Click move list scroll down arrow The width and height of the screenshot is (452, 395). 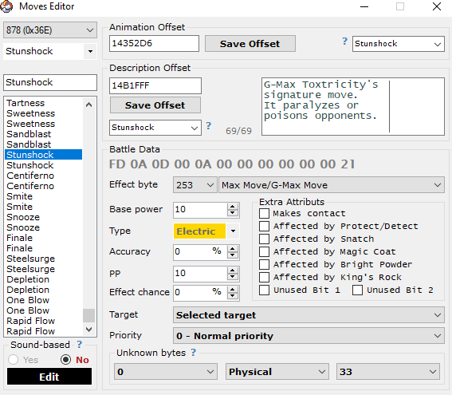(x=88, y=330)
